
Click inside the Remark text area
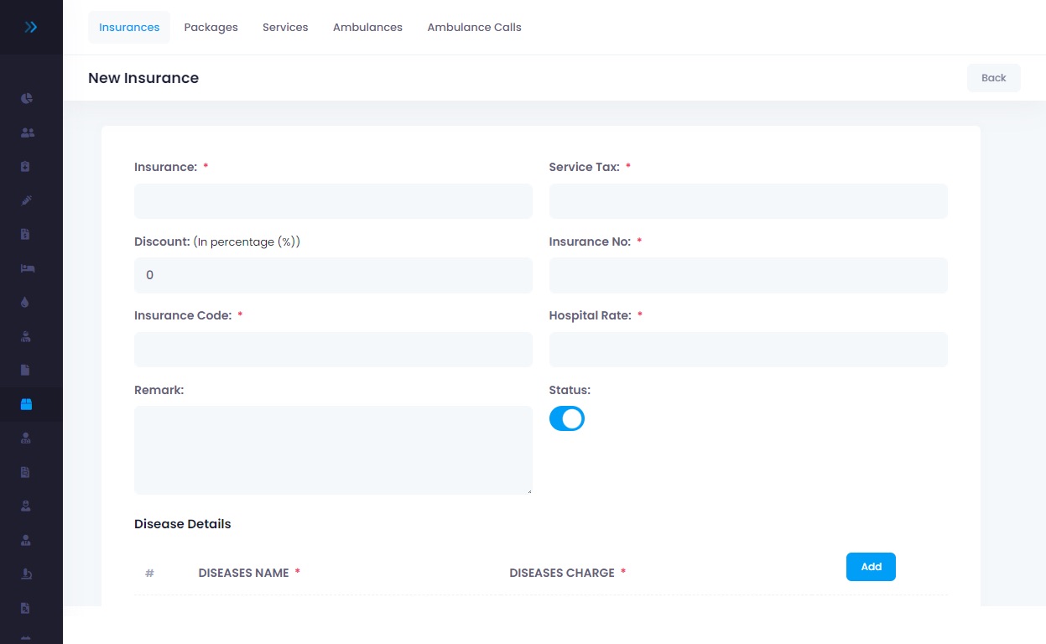click(333, 449)
